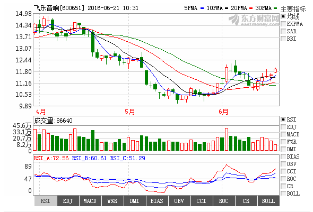
Task: Enable the EXPMA indicator checkbox
Action: pyautogui.click(x=283, y=24)
